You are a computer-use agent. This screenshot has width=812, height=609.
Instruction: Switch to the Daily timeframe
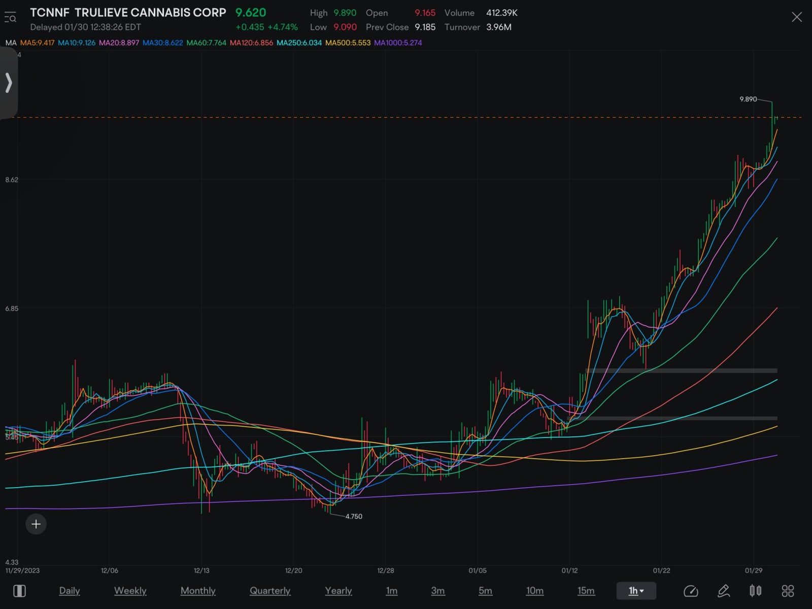click(70, 591)
